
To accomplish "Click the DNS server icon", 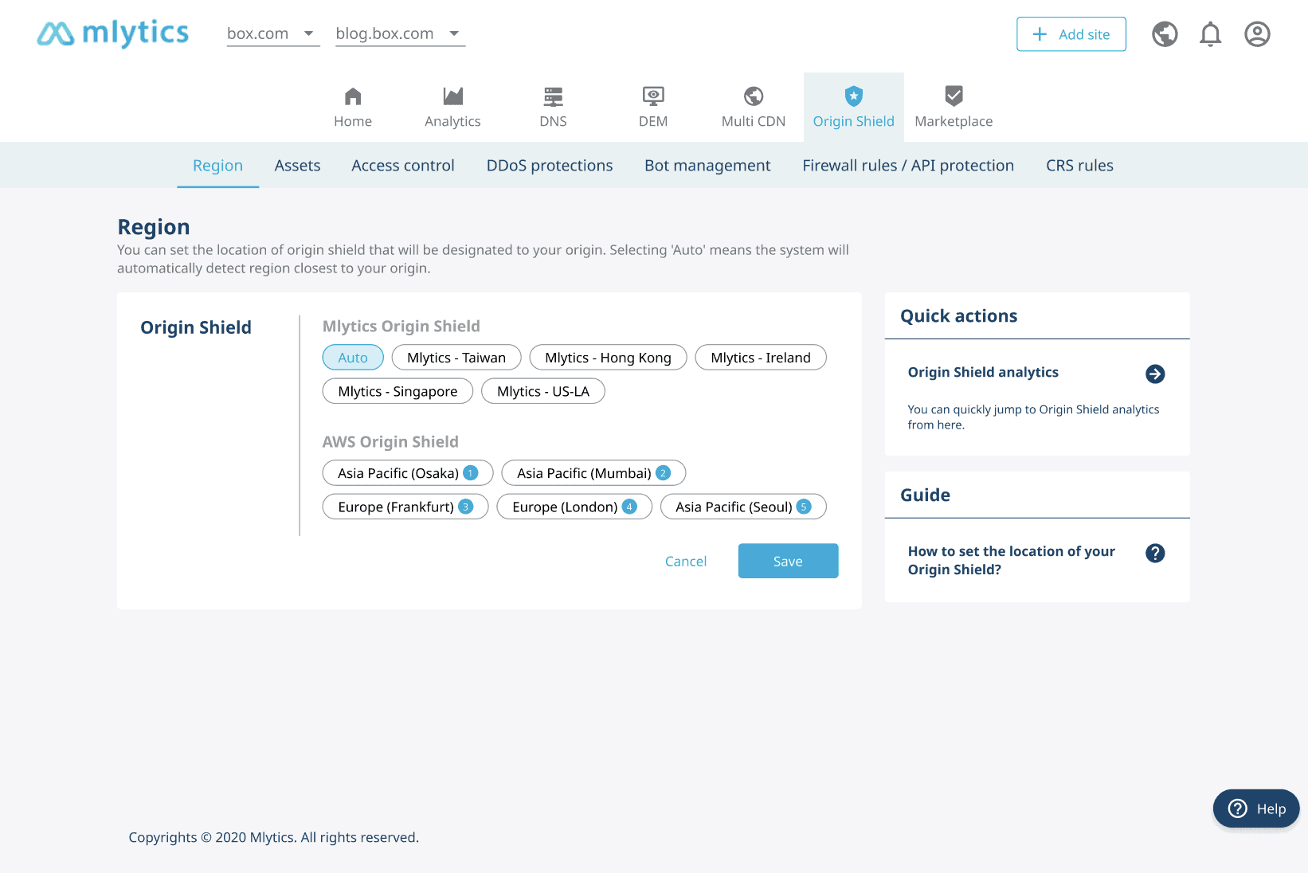I will pos(553,96).
